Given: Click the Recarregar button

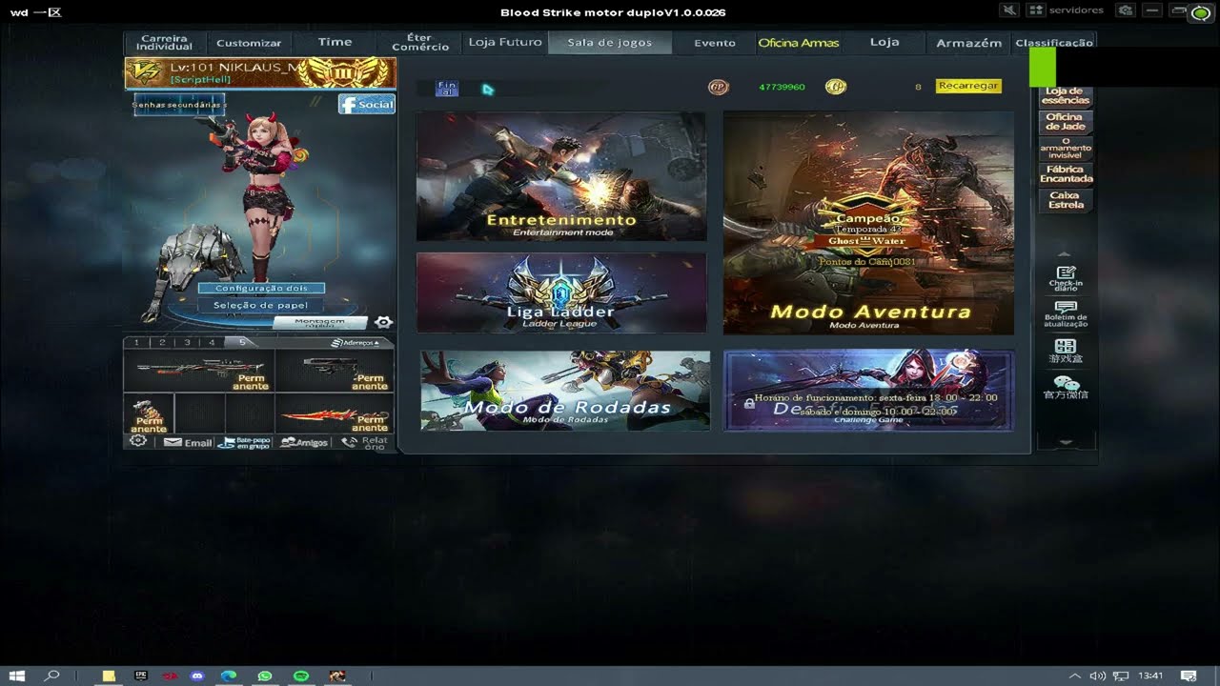Looking at the screenshot, I should (x=968, y=86).
